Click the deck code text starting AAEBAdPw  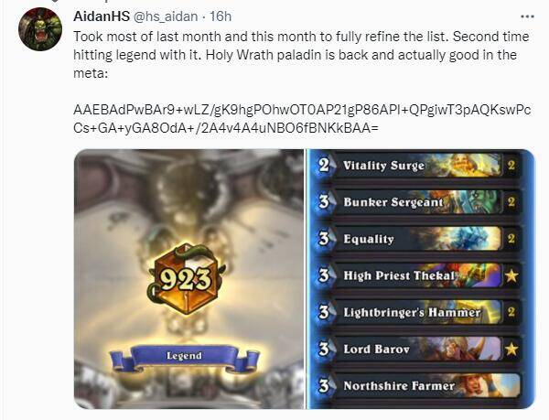302,119
